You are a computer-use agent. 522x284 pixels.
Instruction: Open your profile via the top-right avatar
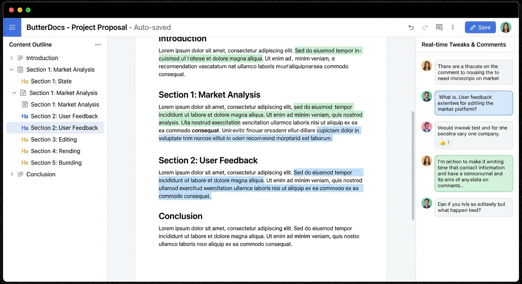point(506,27)
